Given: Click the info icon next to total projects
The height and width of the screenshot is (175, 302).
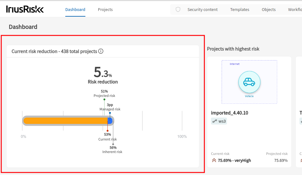Looking at the screenshot, I should pyautogui.click(x=101, y=51).
